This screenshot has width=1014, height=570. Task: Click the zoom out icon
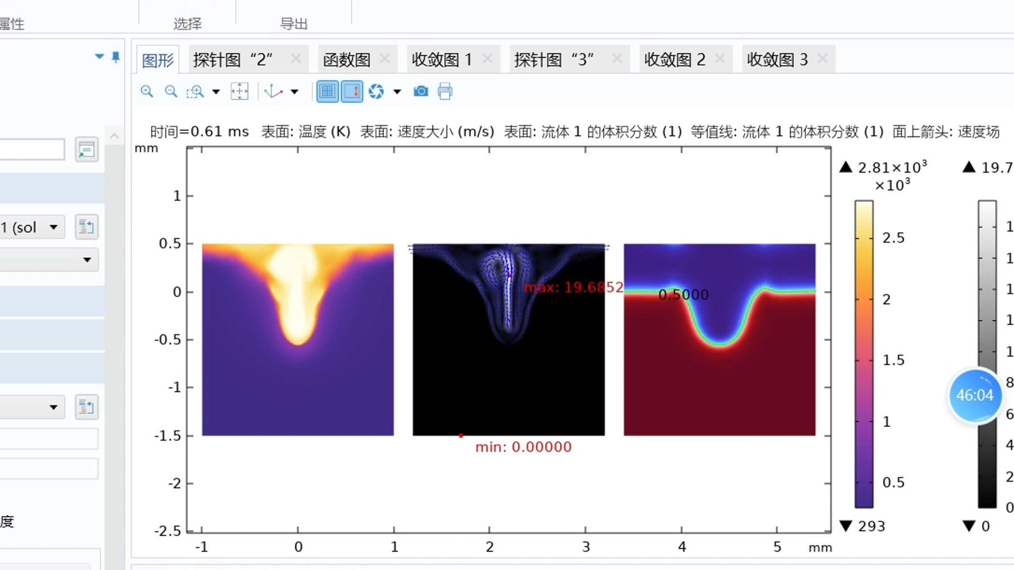point(171,91)
